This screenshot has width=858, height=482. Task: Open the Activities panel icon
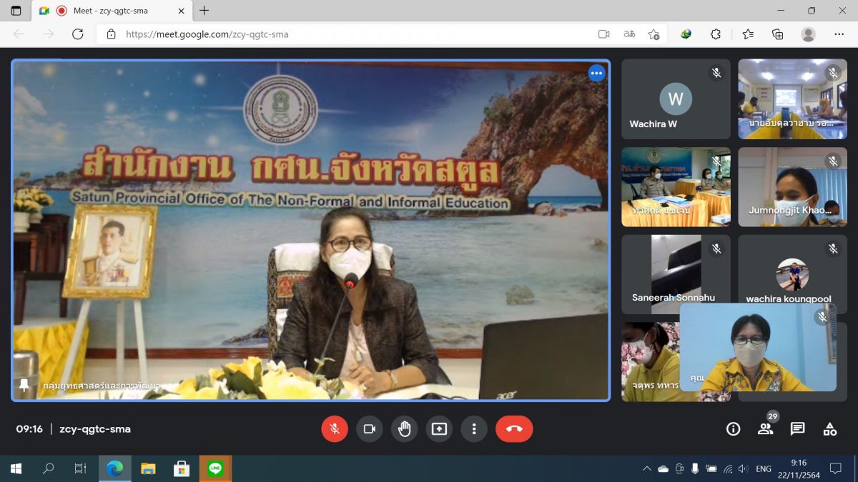tap(829, 428)
